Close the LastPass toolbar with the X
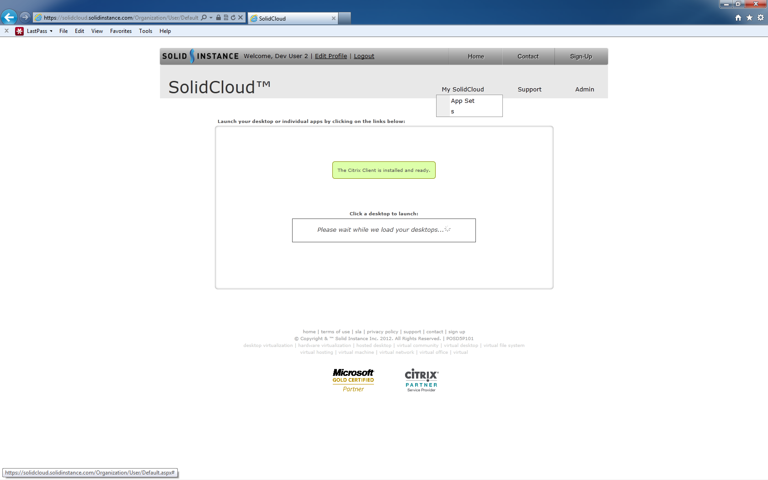The image size is (768, 480). pyautogui.click(x=6, y=31)
